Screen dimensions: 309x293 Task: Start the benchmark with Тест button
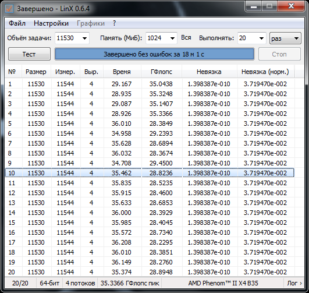point(29,54)
